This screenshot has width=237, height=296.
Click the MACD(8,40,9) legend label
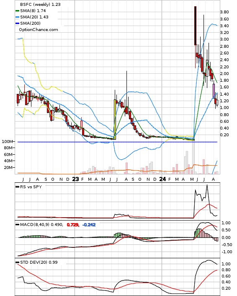point(35,225)
